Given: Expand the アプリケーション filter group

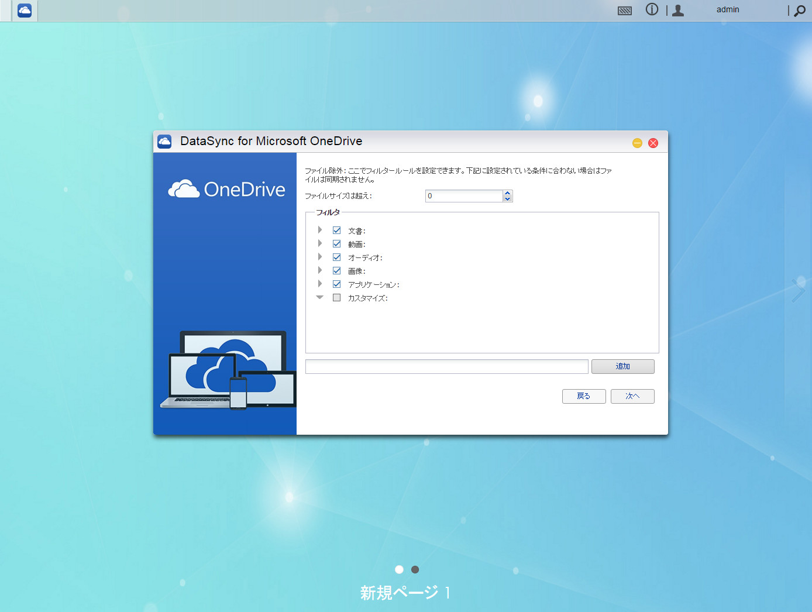Looking at the screenshot, I should (320, 284).
